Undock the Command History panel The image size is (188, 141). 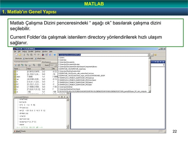(x=65, y=97)
